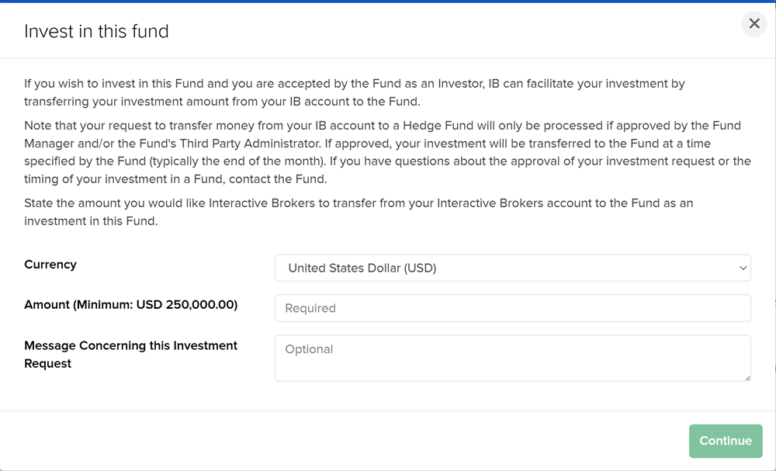Click the paragraph starting 'Note that your request'
Image resolution: width=776 pixels, height=471 pixels.
[387, 152]
